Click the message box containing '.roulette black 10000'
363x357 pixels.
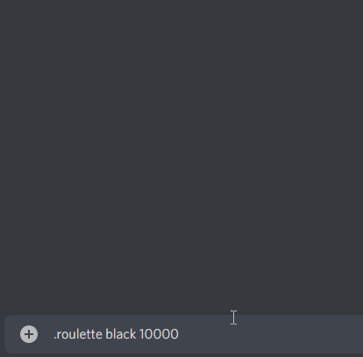pos(184,334)
